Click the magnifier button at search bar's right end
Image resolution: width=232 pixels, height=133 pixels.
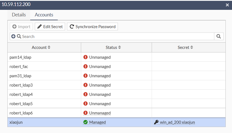[x=219, y=36]
